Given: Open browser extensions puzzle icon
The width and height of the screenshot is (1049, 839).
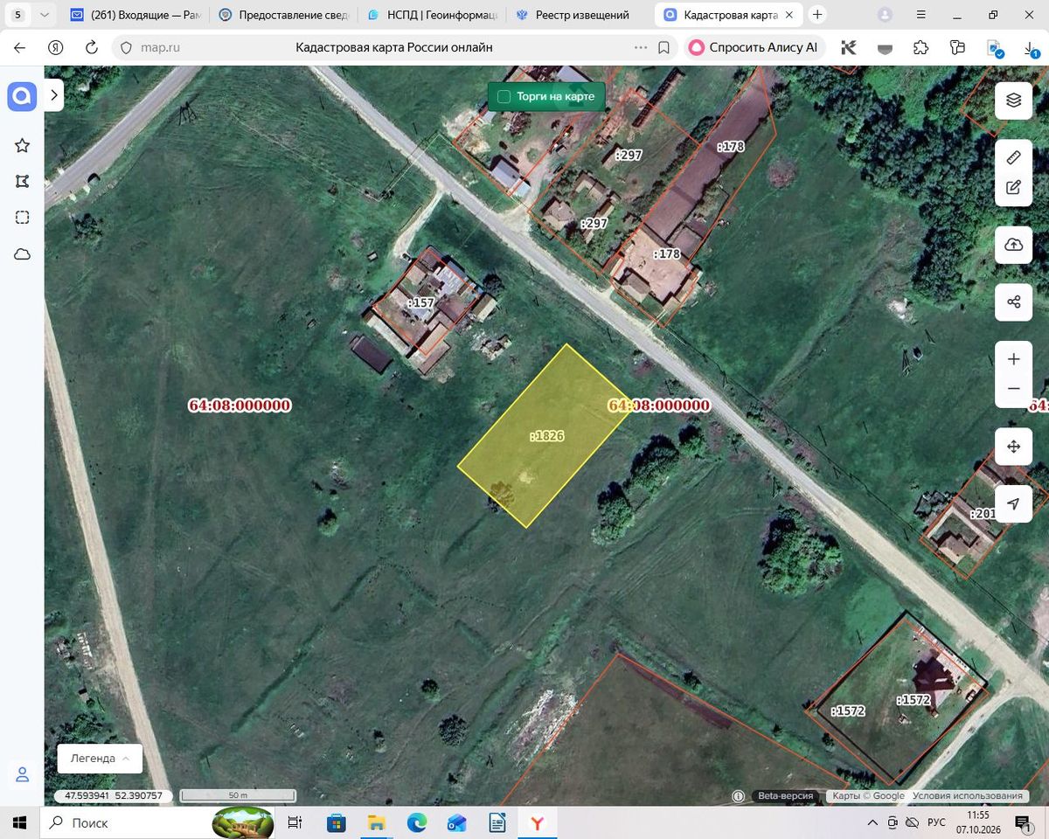Looking at the screenshot, I should 920,48.
